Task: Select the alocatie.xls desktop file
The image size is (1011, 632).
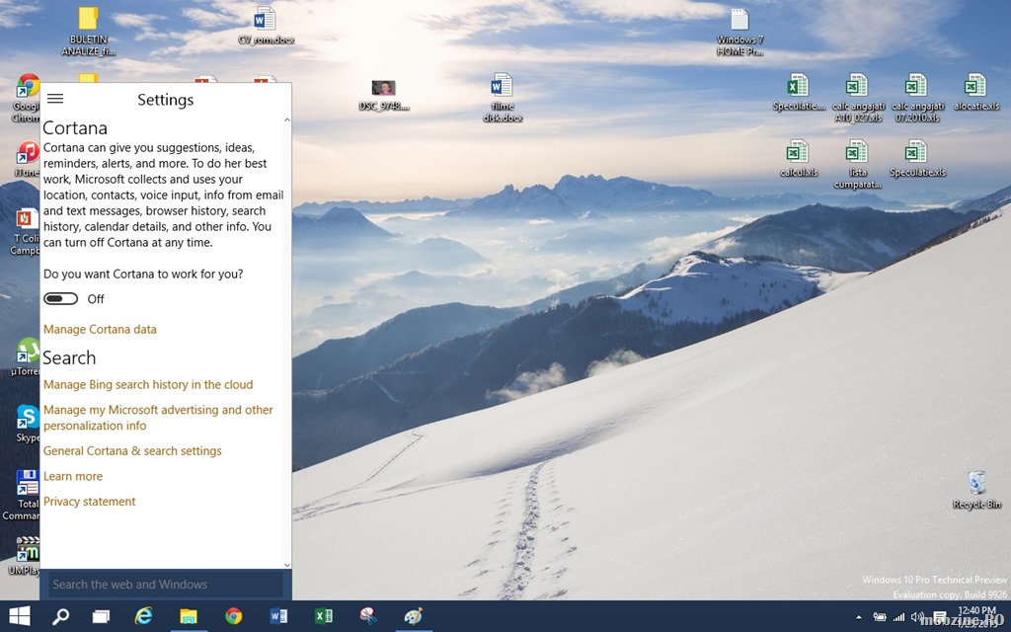Action: tap(975, 92)
